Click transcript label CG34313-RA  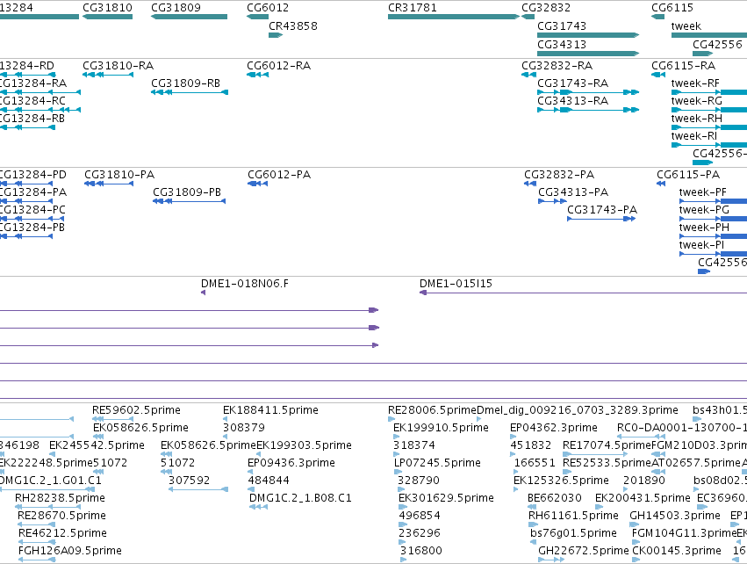pos(572,101)
